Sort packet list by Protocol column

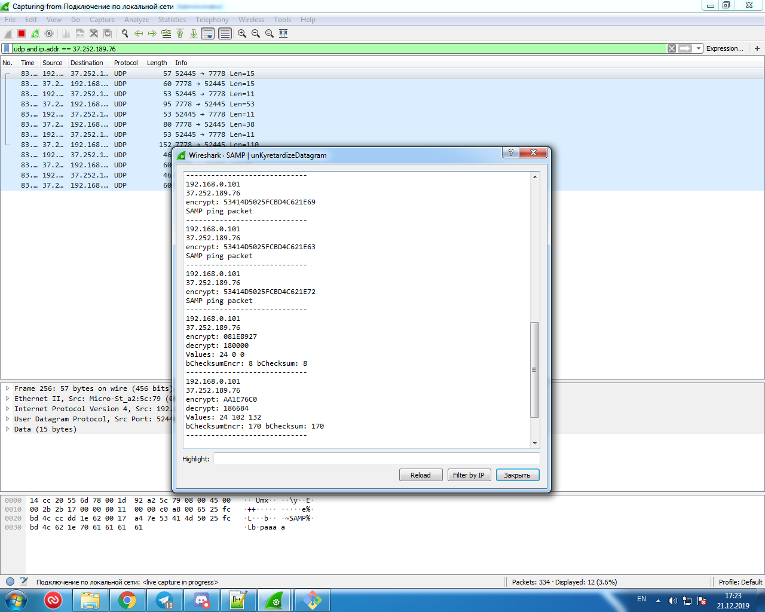click(126, 63)
